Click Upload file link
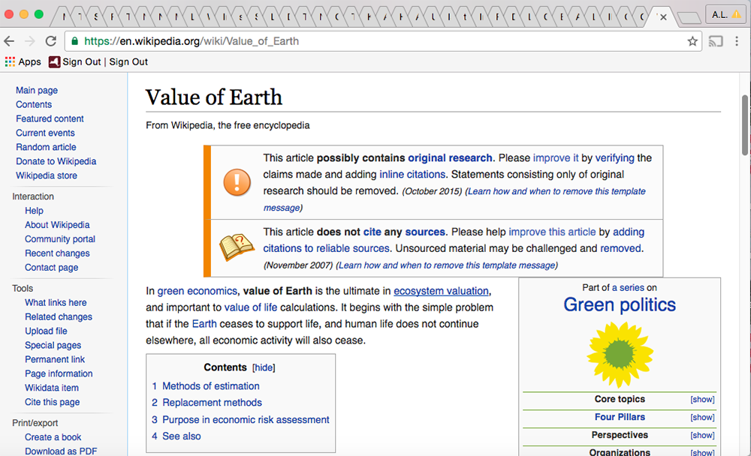The image size is (751, 456). coord(46,331)
